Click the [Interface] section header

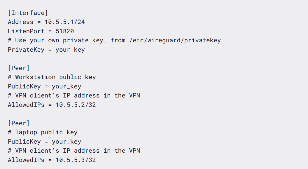point(28,13)
